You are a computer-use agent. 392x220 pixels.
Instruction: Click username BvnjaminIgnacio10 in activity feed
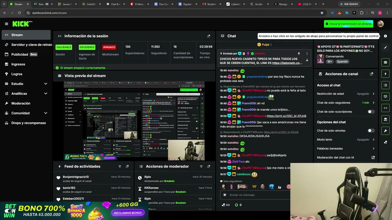(76, 177)
